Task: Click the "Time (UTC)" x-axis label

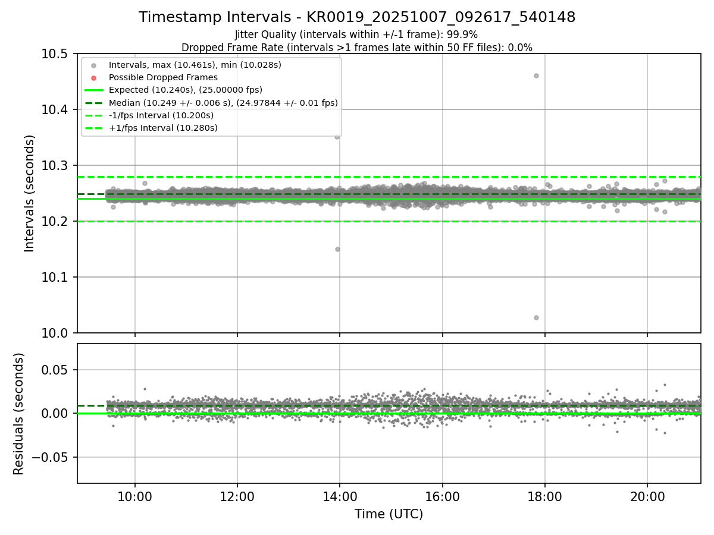Action: (x=389, y=514)
